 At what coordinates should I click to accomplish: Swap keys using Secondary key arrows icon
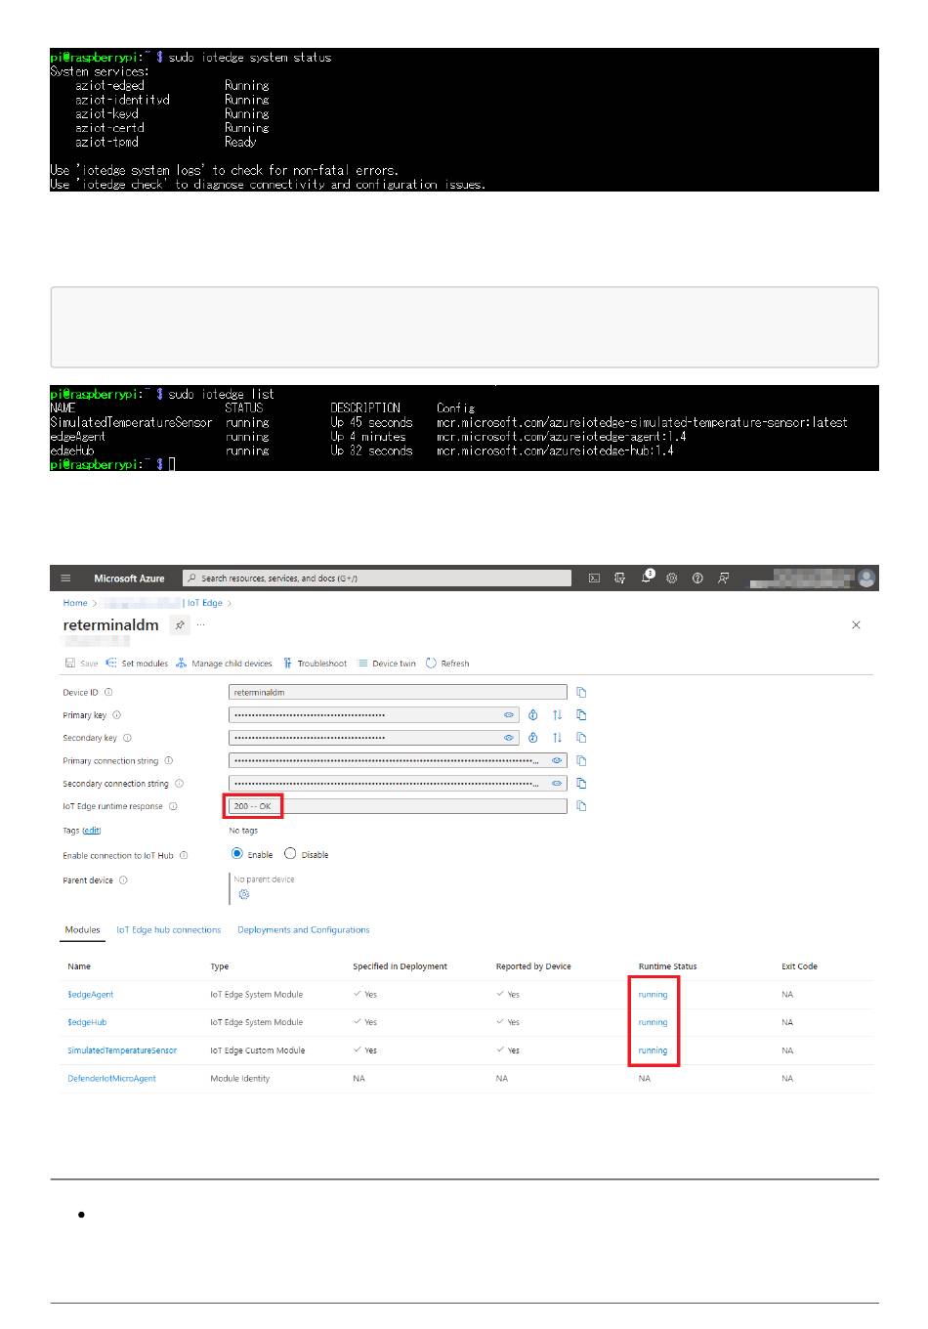[557, 738]
